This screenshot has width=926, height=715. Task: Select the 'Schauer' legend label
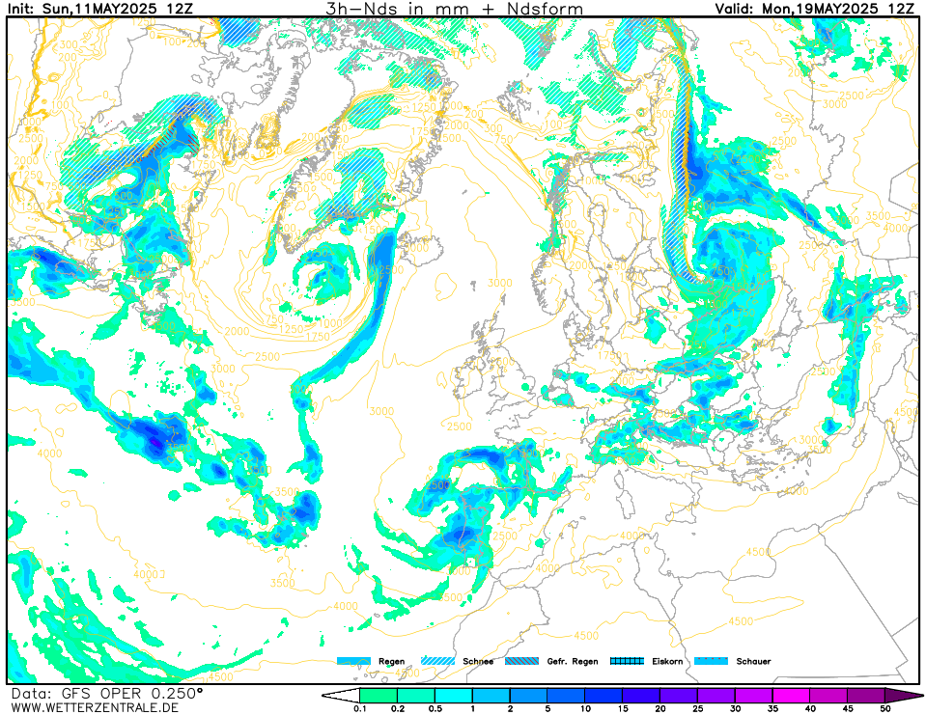(753, 661)
